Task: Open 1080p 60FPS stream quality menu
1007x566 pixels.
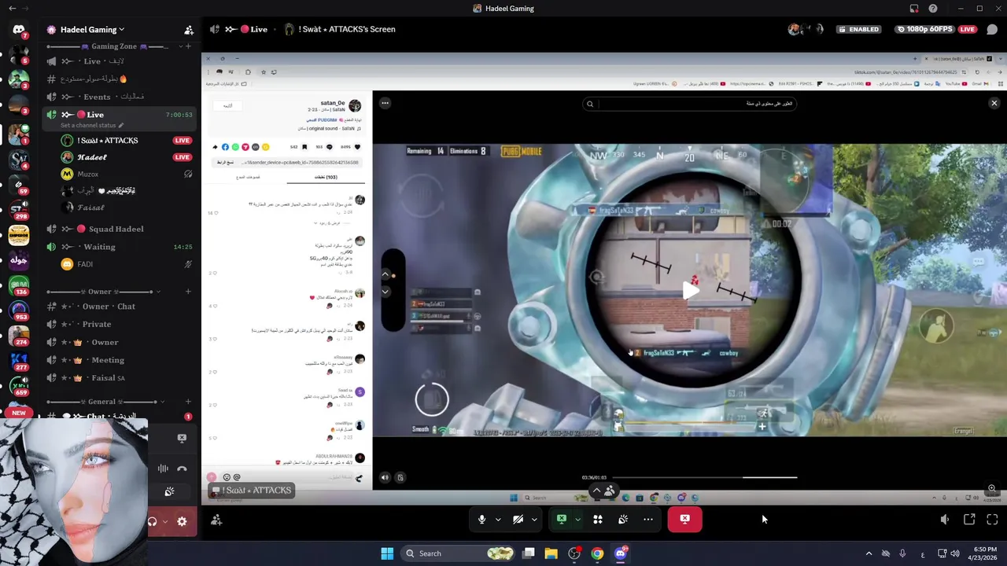Action: click(x=926, y=29)
